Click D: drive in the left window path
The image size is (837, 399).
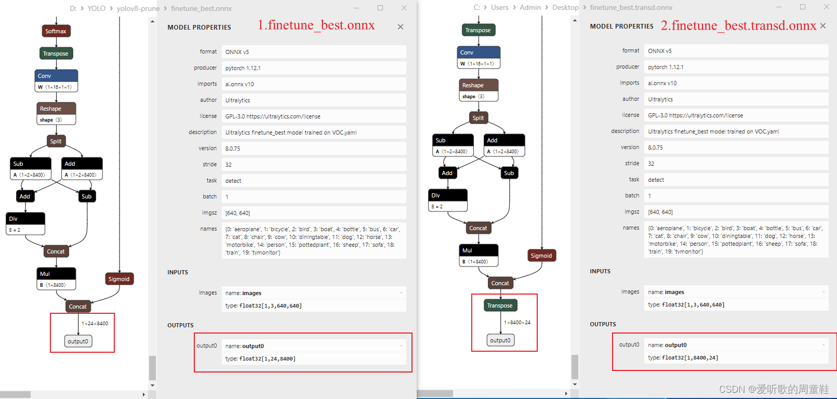[x=73, y=8]
